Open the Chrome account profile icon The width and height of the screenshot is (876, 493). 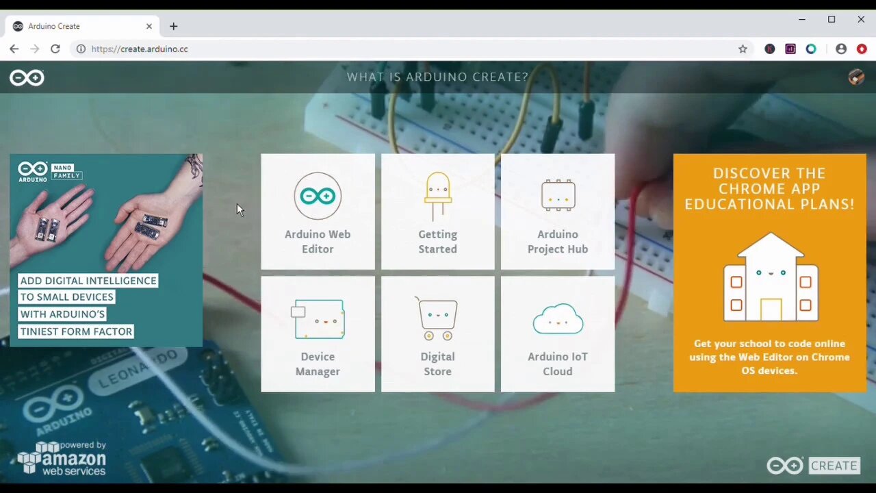coord(841,49)
